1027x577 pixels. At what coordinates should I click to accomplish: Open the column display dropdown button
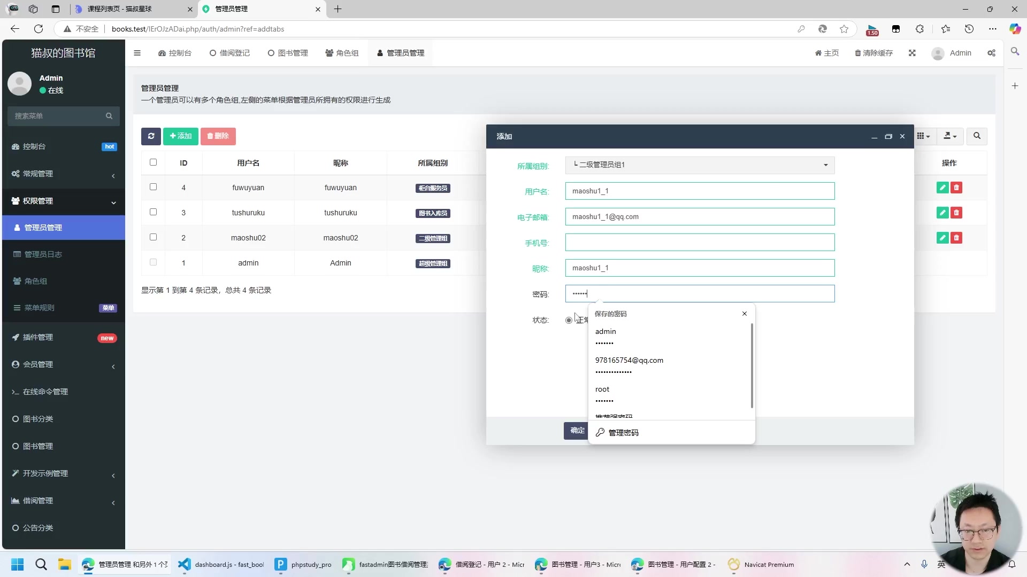pos(923,136)
